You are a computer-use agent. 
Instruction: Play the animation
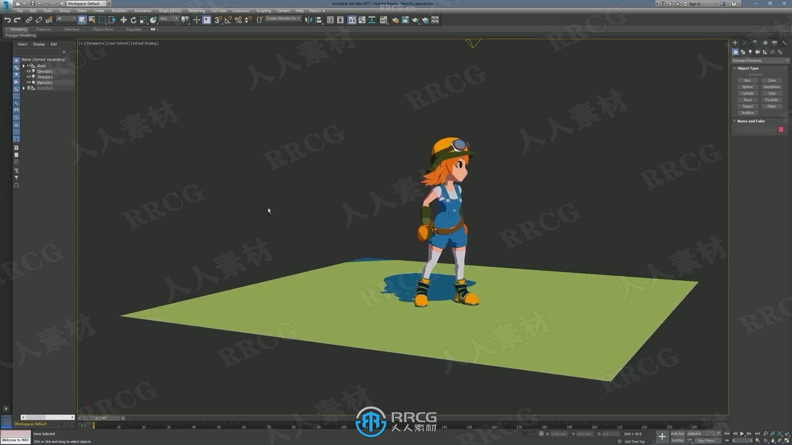tap(742, 433)
